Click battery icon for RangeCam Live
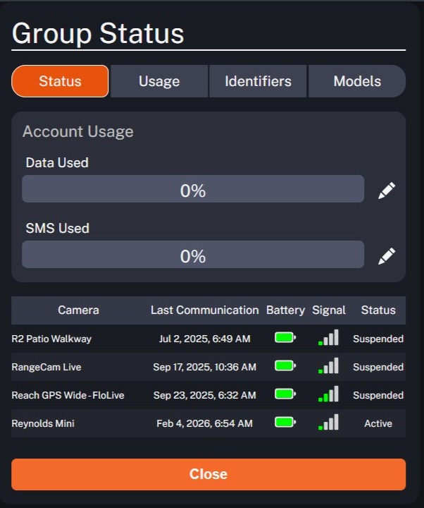The image size is (424, 508). (x=285, y=366)
